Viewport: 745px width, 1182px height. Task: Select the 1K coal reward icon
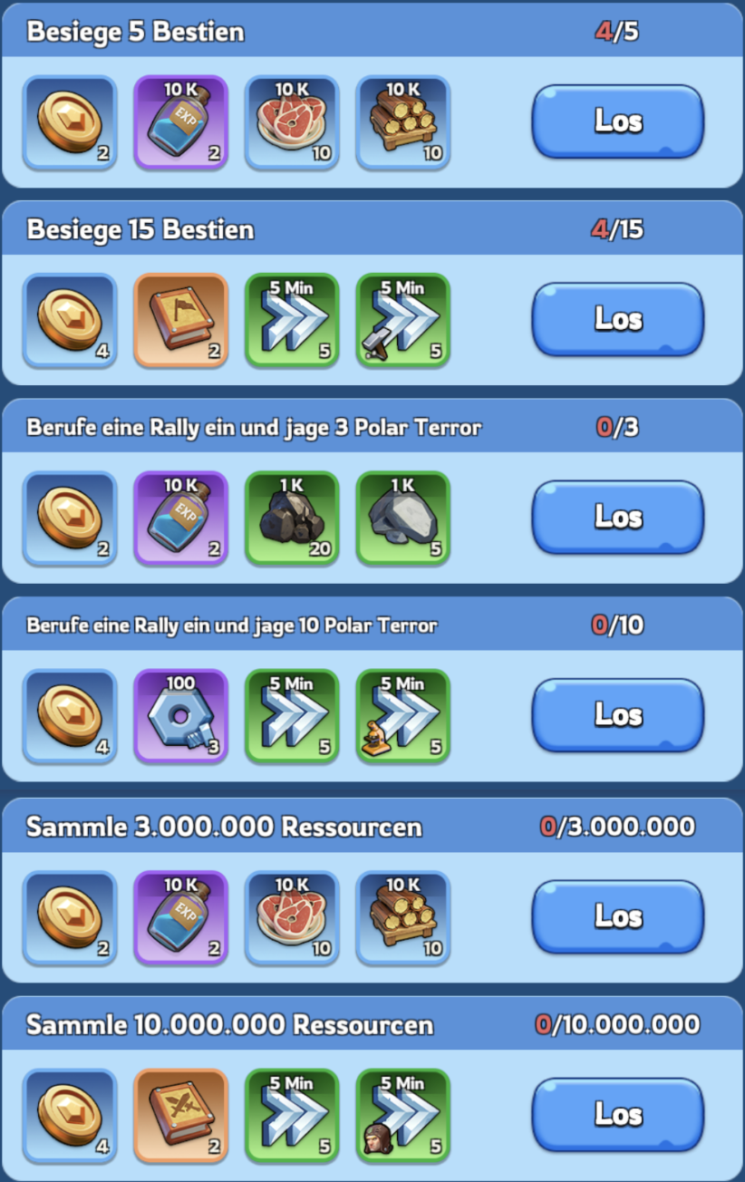pos(292,518)
